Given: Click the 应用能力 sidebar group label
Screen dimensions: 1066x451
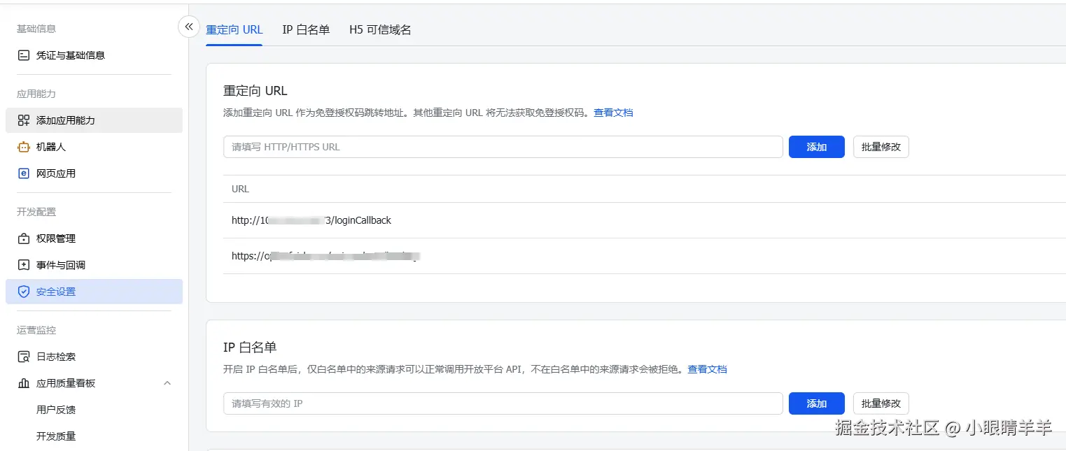Looking at the screenshot, I should coord(36,94).
